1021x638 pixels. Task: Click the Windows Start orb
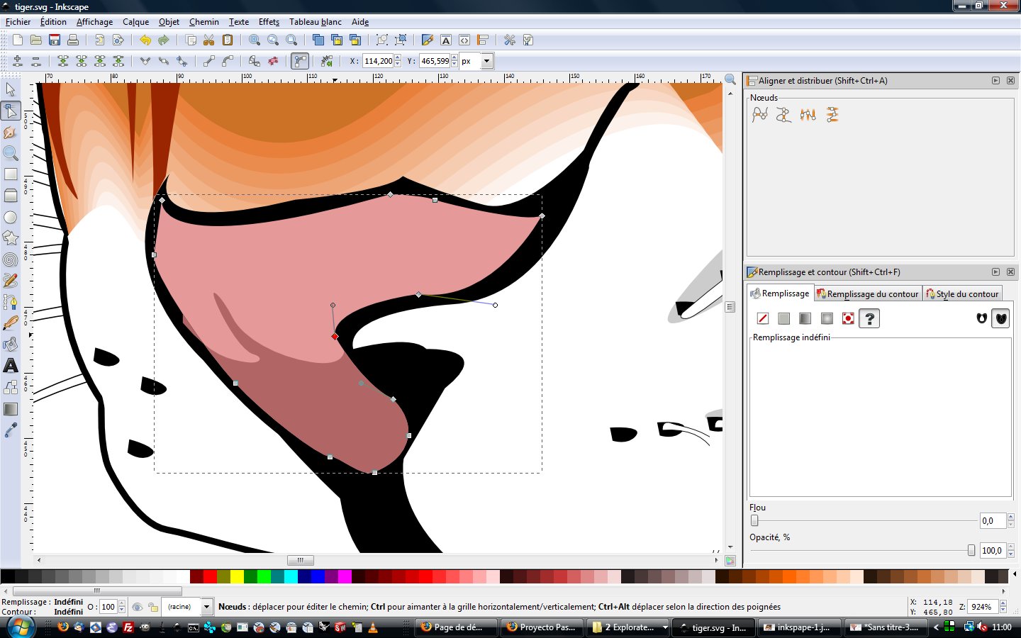tap(20, 627)
